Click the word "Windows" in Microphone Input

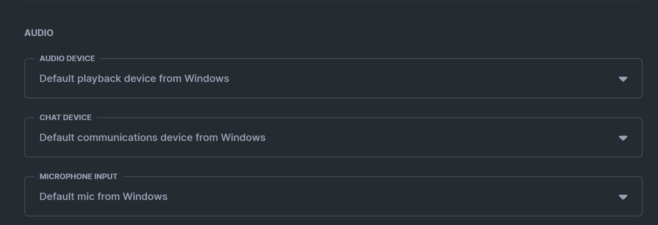145,197
